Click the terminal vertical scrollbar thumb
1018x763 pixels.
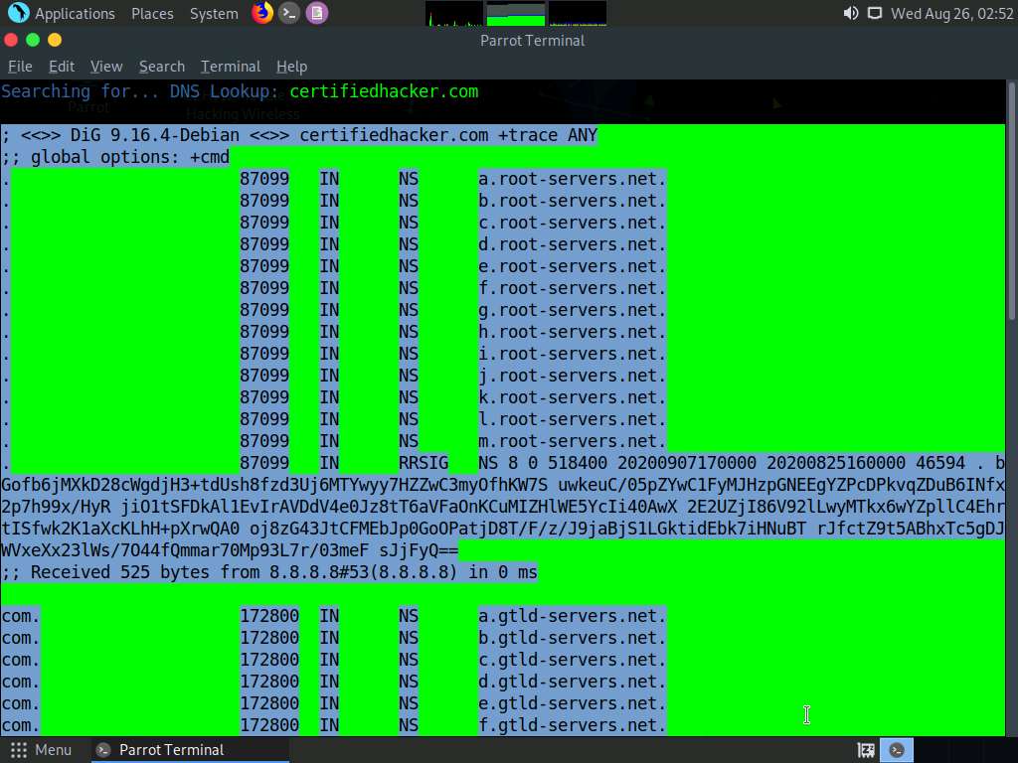point(1011,201)
